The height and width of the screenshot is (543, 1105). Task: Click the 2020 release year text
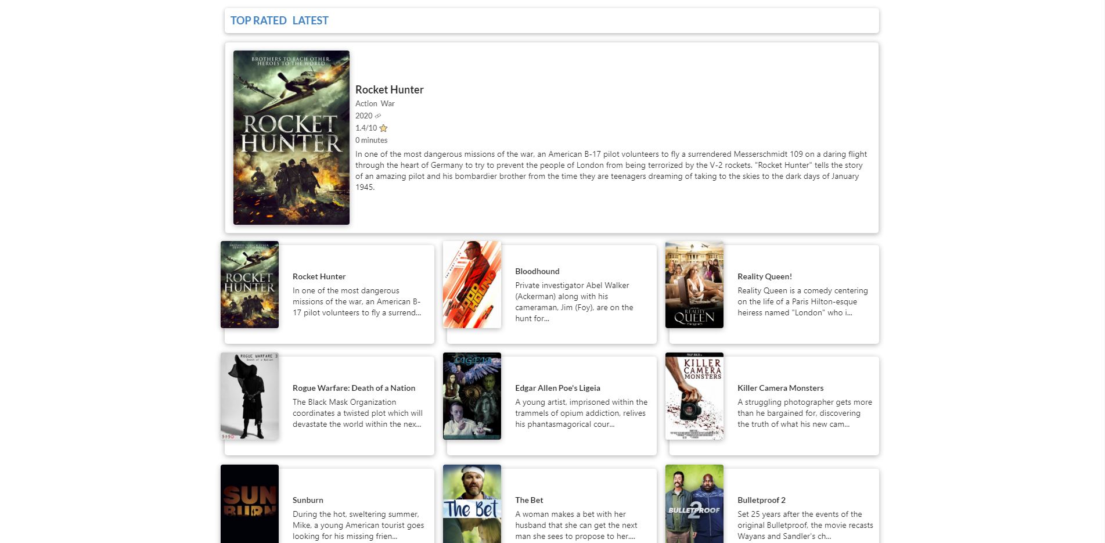(x=364, y=116)
